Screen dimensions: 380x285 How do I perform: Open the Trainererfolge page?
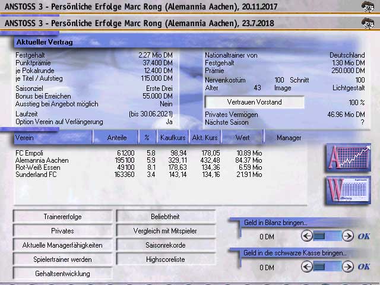62,216
